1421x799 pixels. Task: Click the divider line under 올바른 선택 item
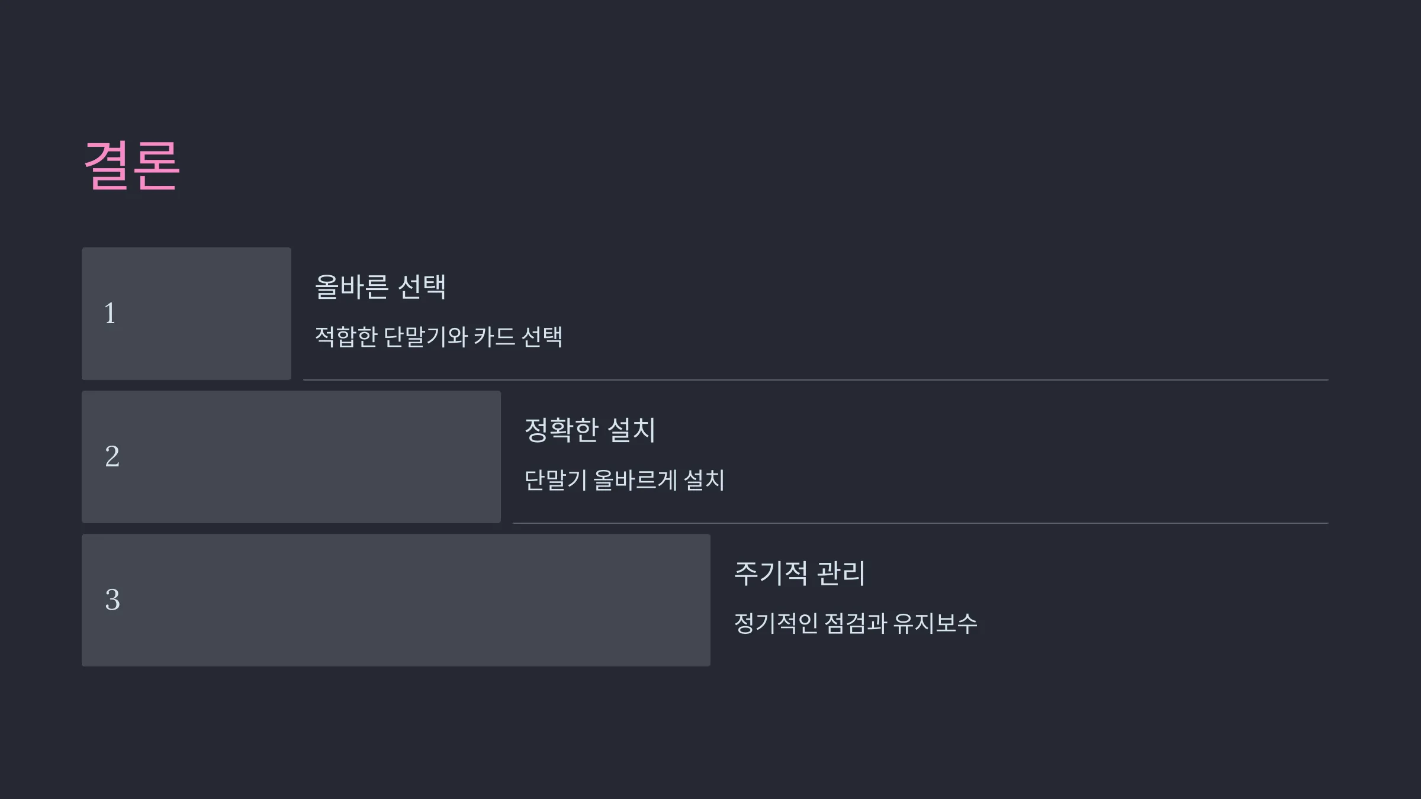(x=816, y=380)
